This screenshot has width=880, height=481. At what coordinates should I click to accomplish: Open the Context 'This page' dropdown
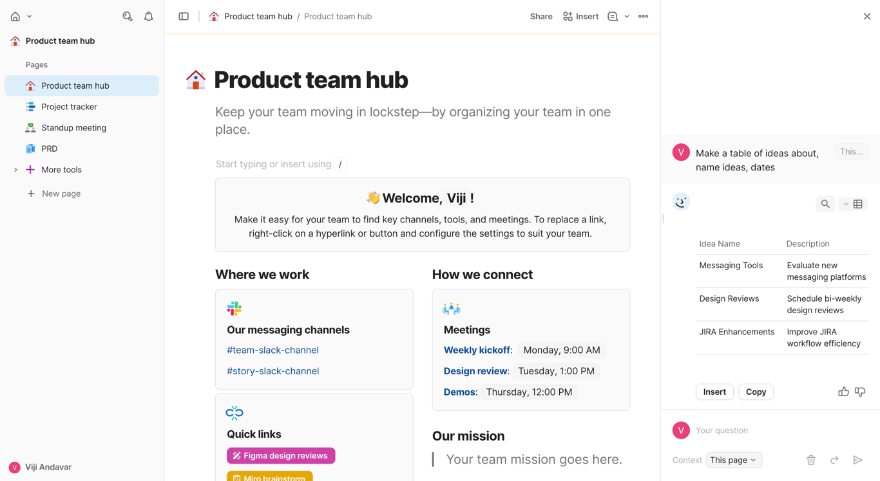click(734, 460)
